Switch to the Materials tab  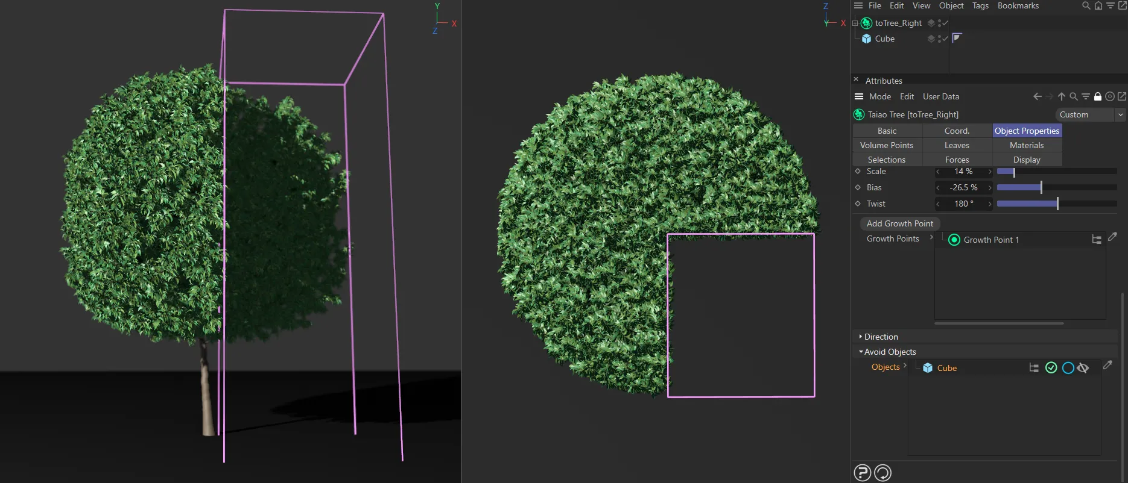pyautogui.click(x=1027, y=145)
